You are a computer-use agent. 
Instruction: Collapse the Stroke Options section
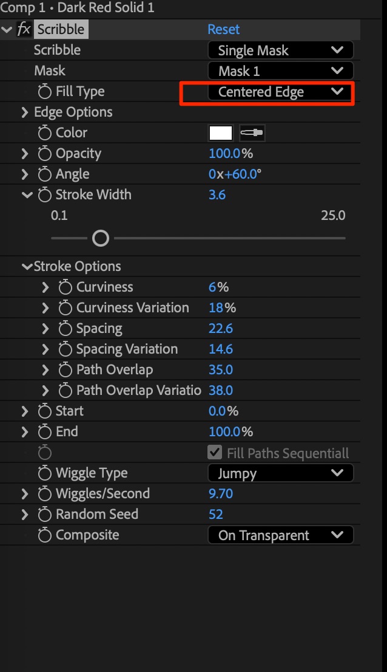pos(27,267)
